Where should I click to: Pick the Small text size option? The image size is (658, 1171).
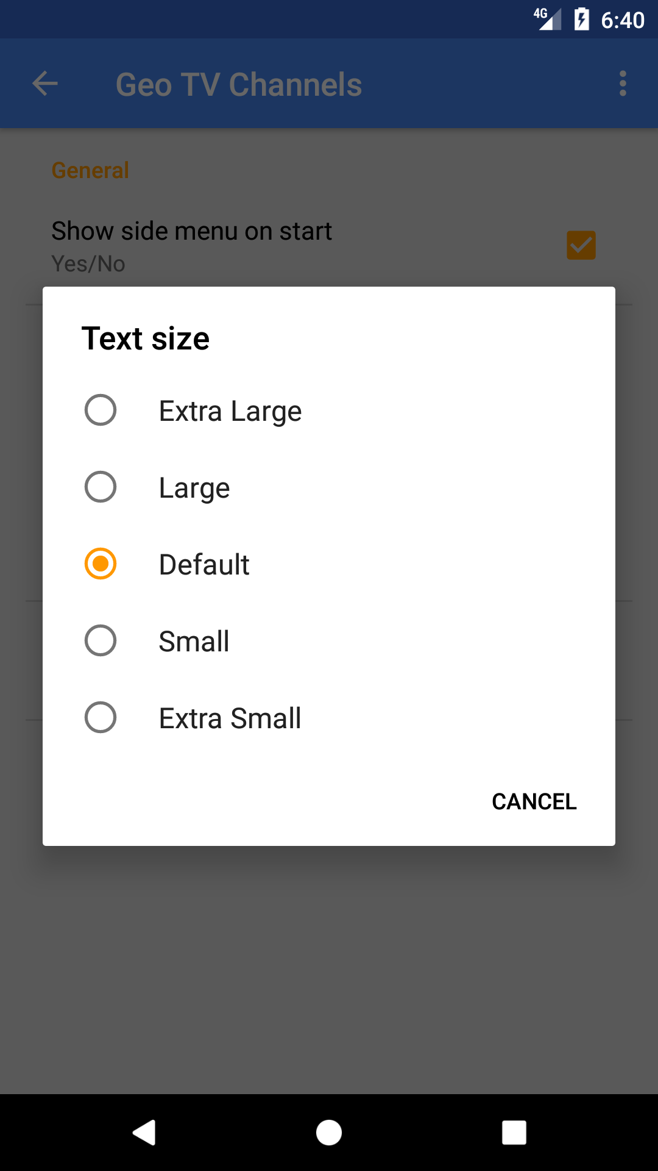click(x=194, y=641)
